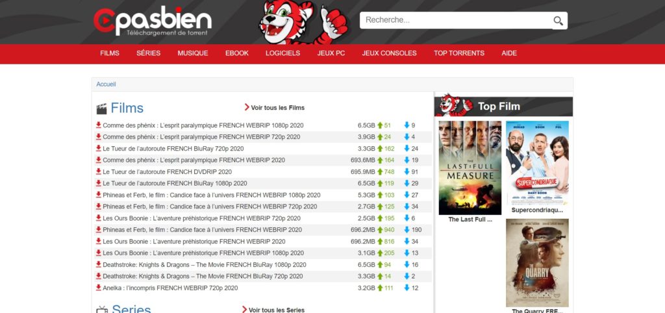Screen dimensions: 665x313
Task: Click the tiger icon in Top Film header
Action: point(454,105)
